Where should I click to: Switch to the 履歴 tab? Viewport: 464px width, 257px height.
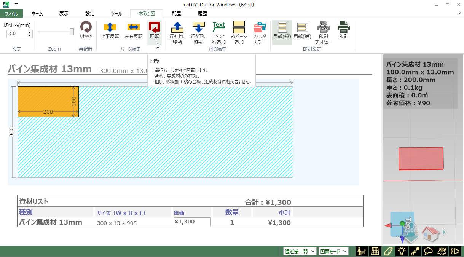pos(203,14)
